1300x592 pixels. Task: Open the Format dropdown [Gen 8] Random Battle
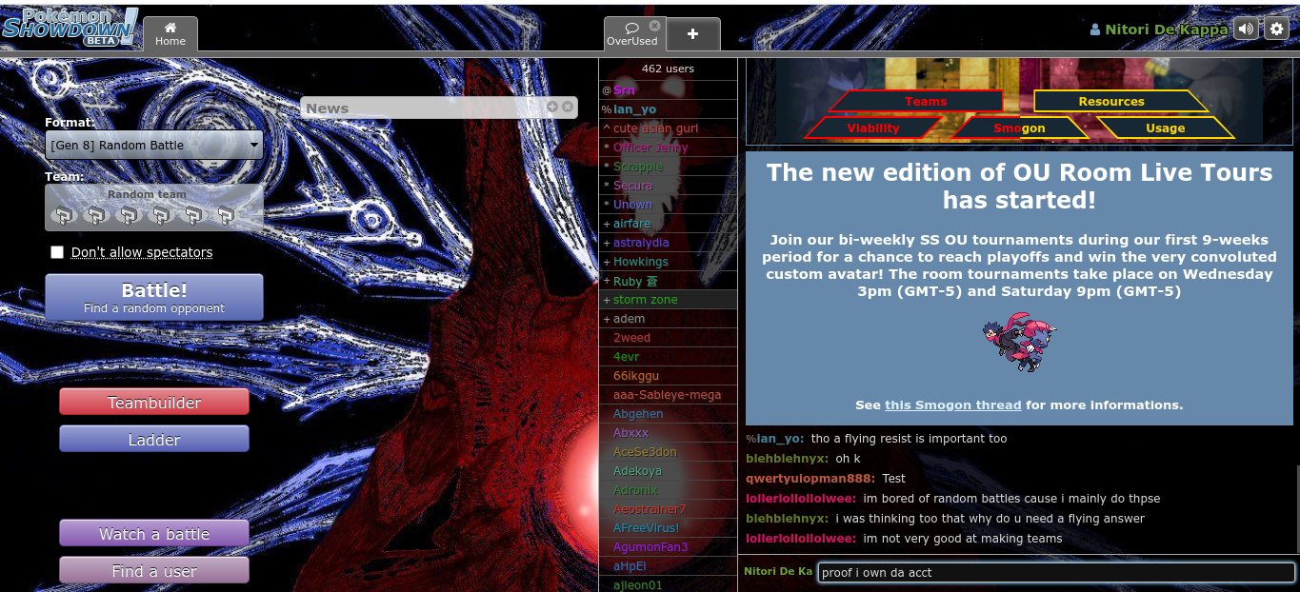point(154,145)
